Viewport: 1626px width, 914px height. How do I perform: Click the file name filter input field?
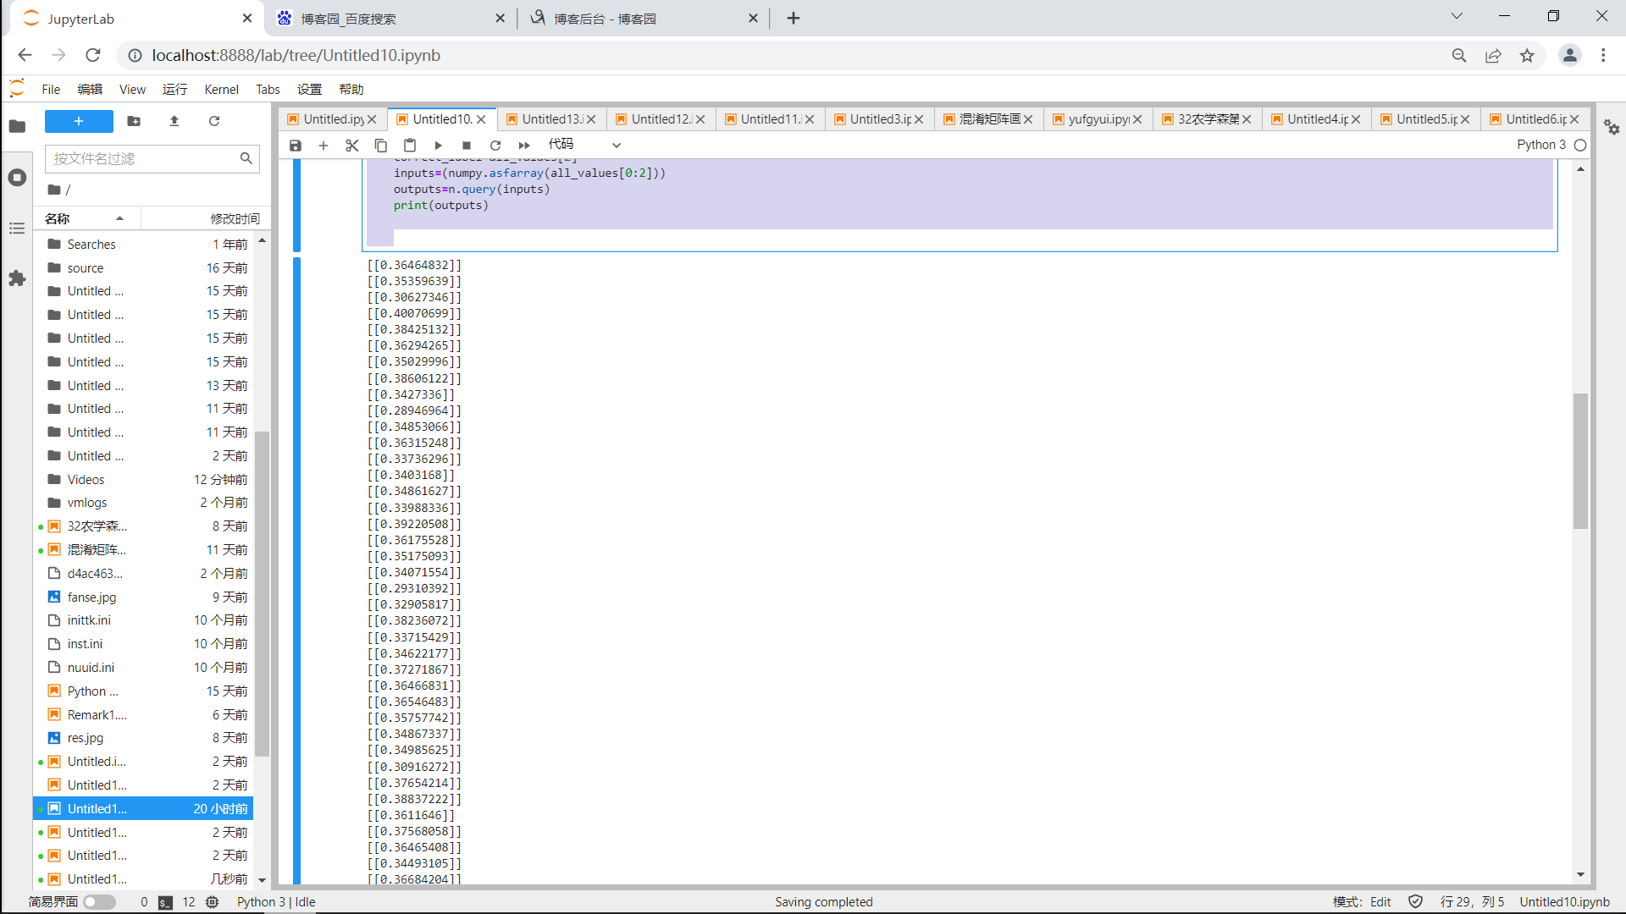coord(144,158)
